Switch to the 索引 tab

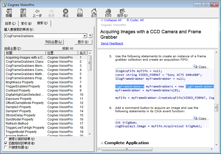click(x=26, y=23)
